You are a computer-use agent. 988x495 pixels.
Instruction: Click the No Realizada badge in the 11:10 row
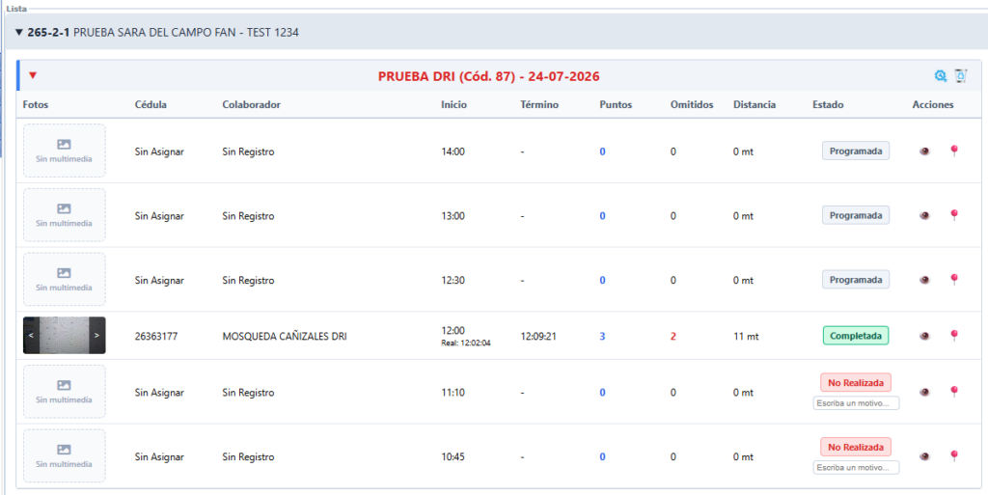tap(856, 382)
